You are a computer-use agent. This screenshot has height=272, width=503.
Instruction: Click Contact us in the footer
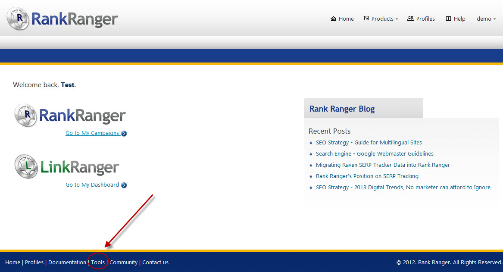(x=155, y=263)
